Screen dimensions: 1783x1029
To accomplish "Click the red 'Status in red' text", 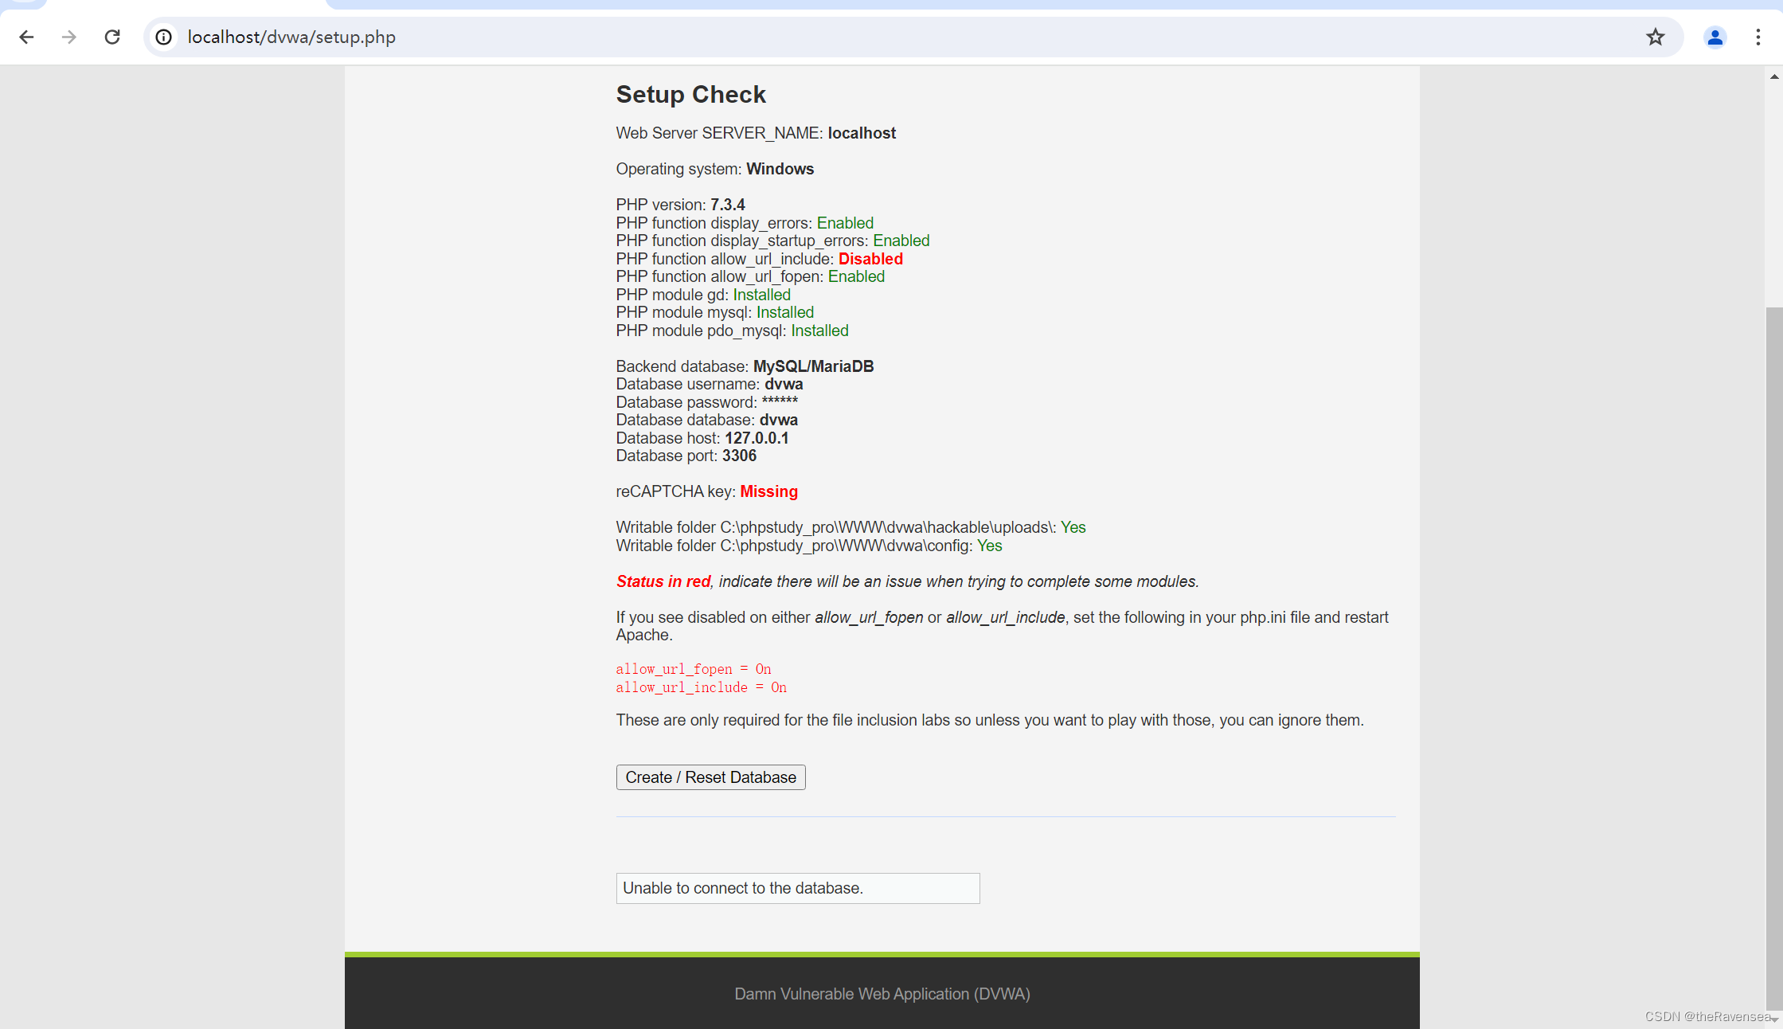I will tap(663, 581).
